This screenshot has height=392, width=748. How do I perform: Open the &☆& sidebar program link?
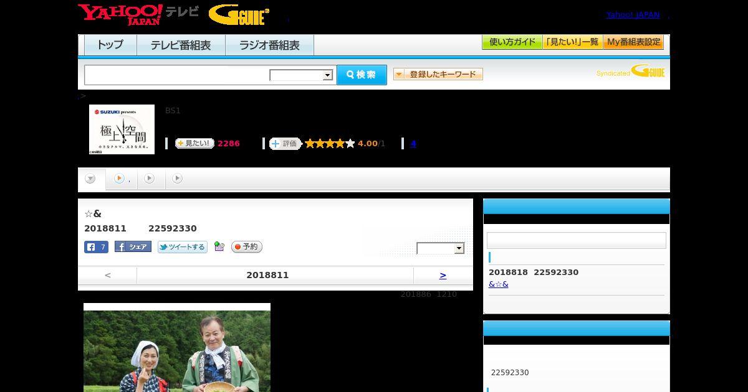pos(499,284)
